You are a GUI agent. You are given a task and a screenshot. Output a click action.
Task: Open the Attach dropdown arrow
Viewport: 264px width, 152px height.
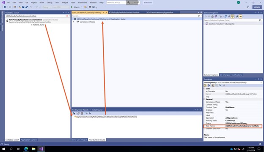(82, 7)
